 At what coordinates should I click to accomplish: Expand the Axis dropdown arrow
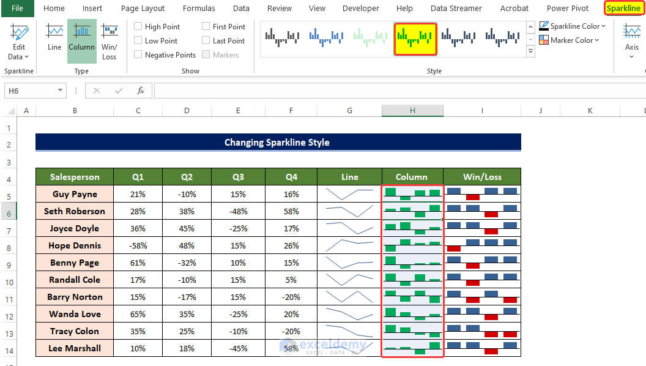[631, 56]
